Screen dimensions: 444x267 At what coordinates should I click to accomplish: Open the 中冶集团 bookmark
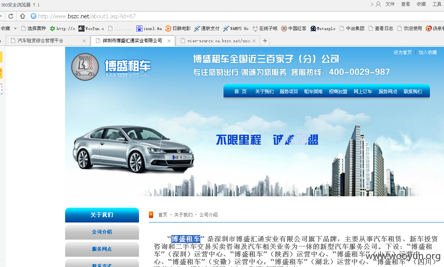click(352, 29)
